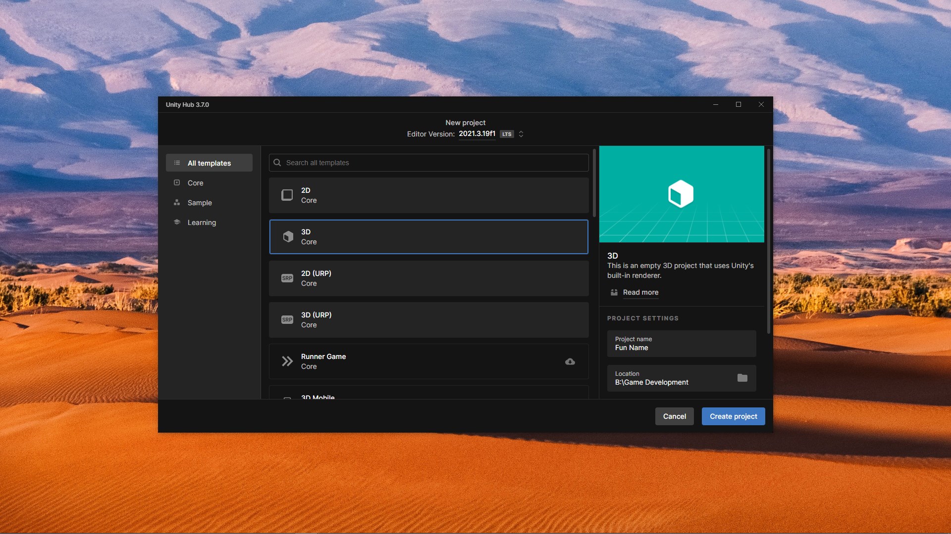The height and width of the screenshot is (534, 951).
Task: Click the SRP icon for 2D (URP)
Action: click(x=287, y=278)
